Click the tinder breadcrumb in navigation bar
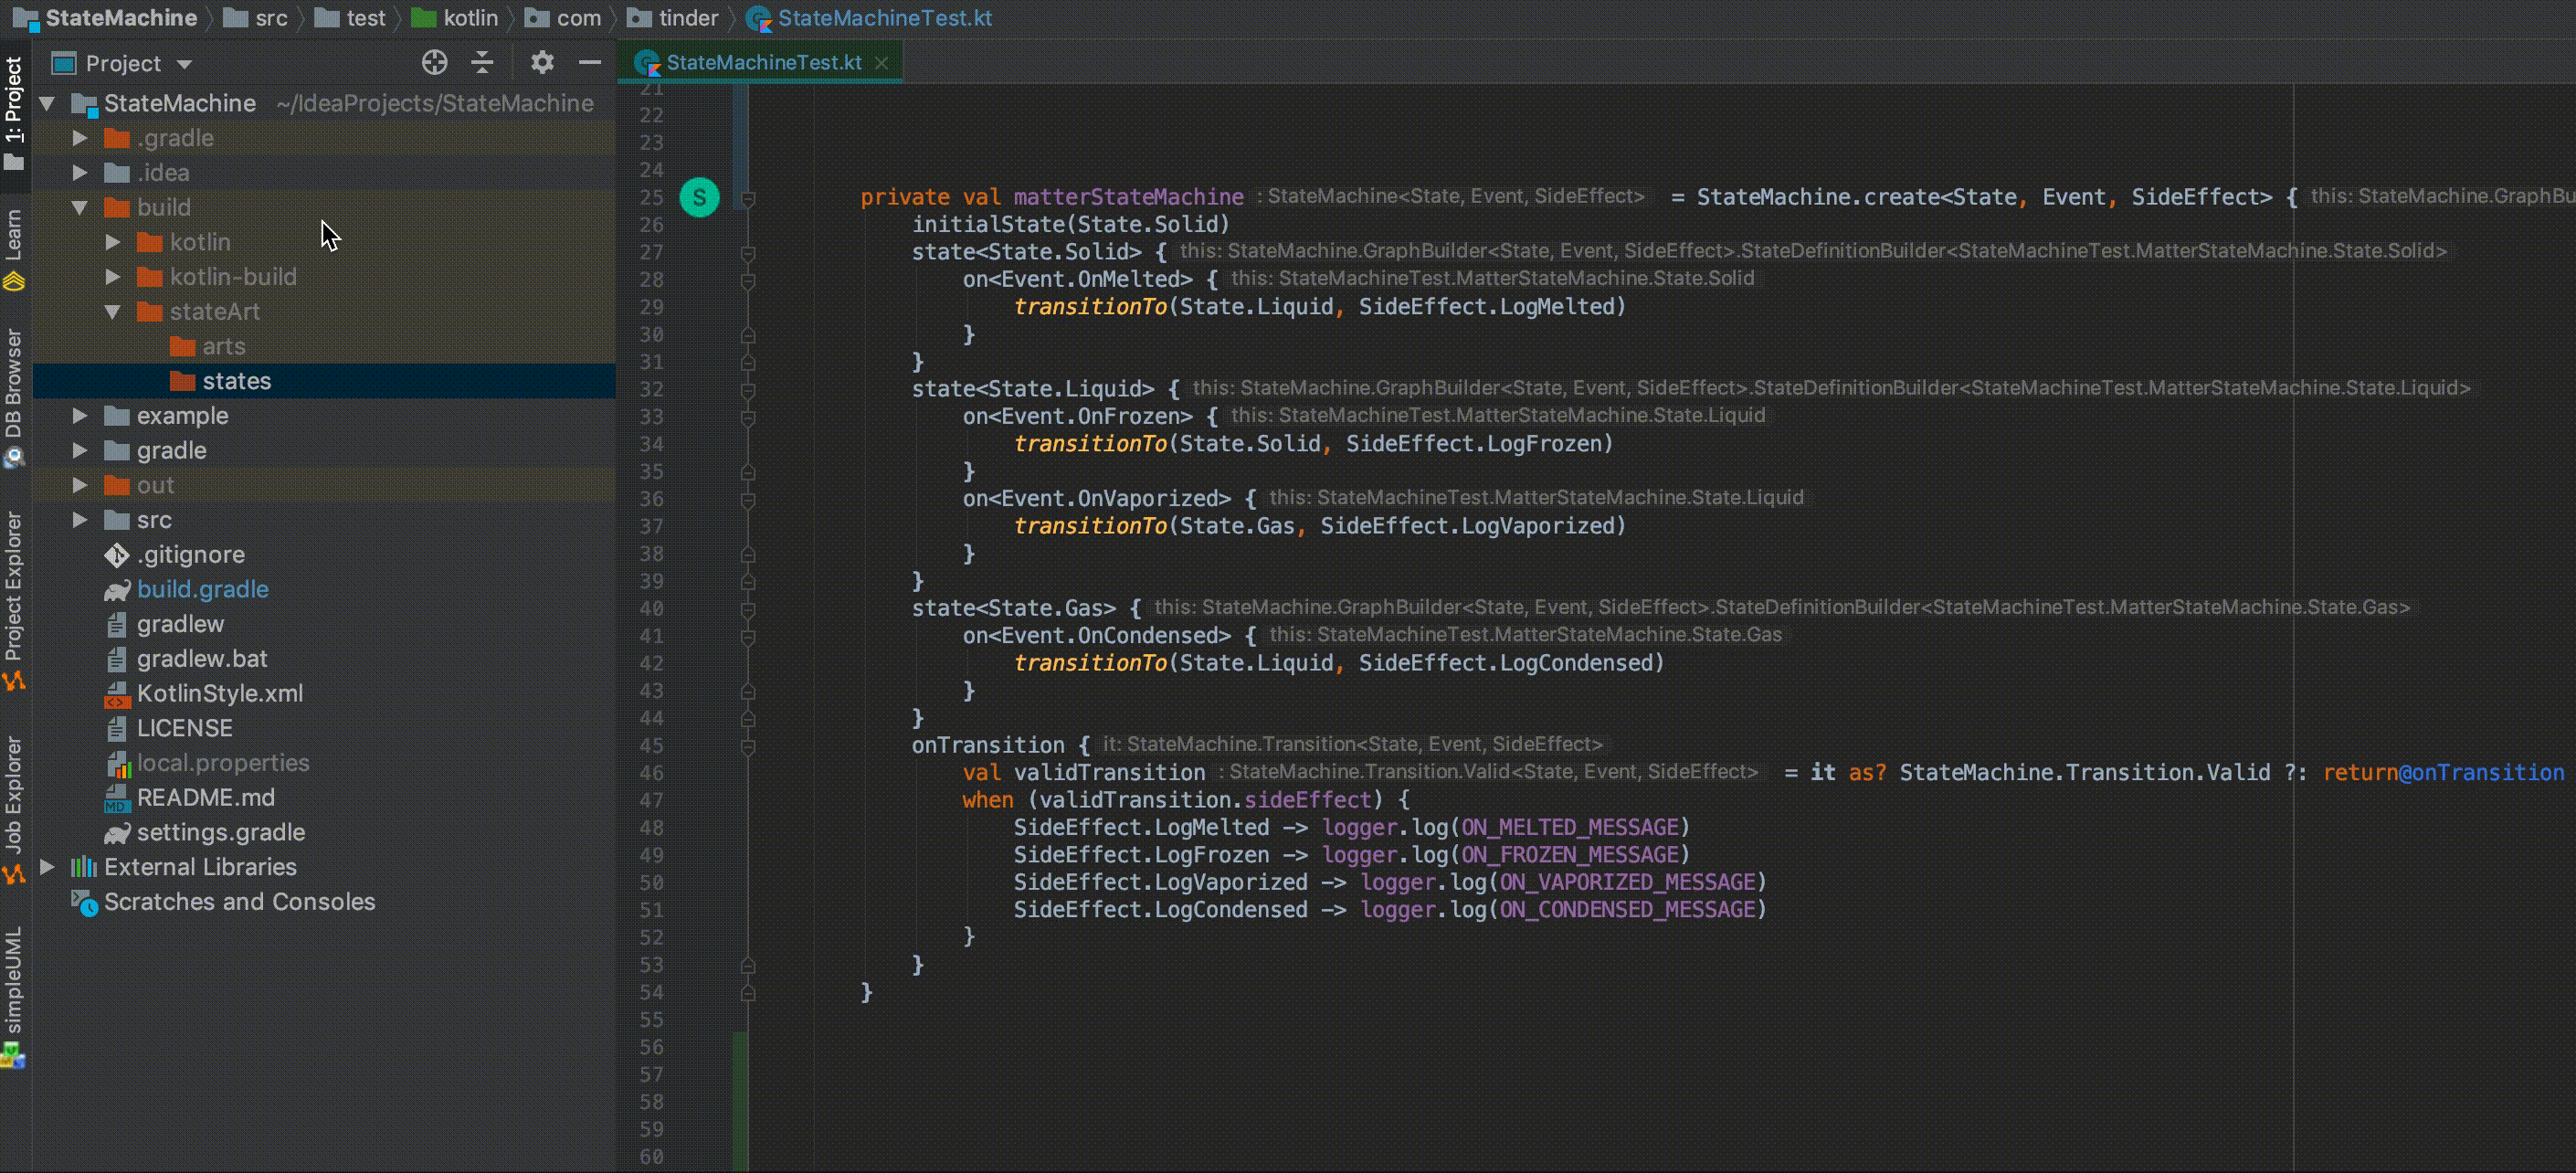This screenshot has width=2576, height=1173. 687,18
